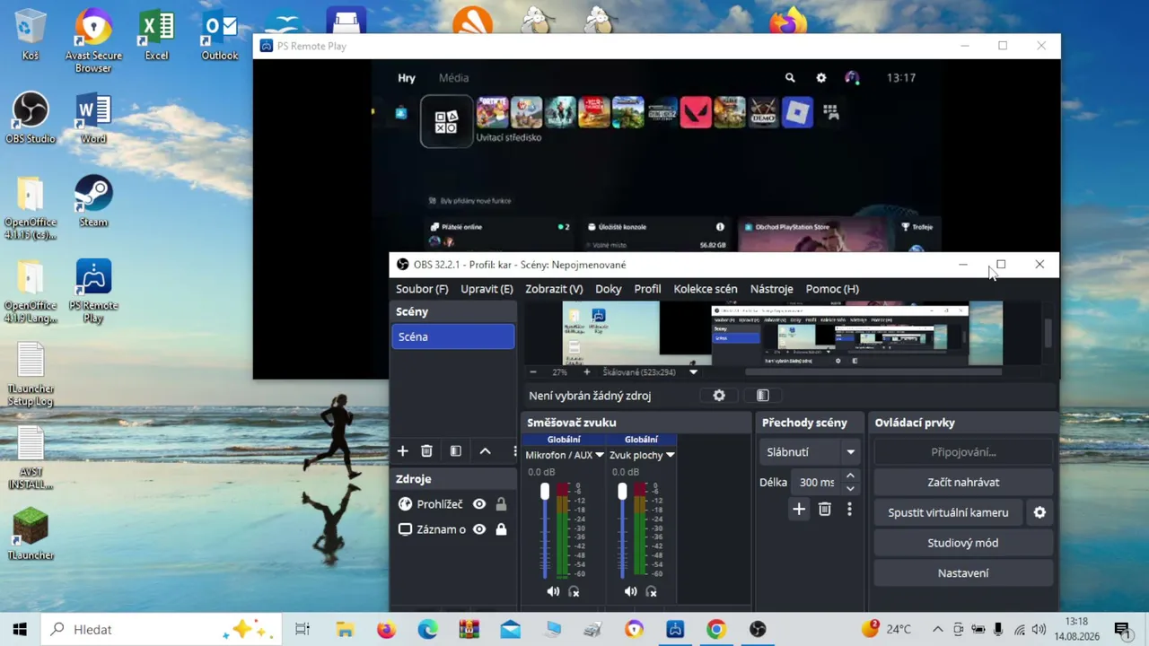Click the Začít nahrávat button

click(963, 482)
